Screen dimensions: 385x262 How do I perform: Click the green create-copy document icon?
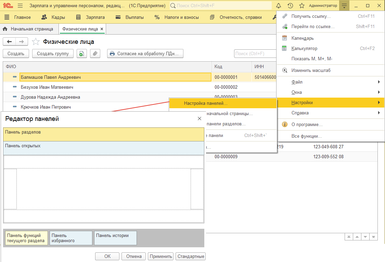pyautogui.click(x=81, y=53)
